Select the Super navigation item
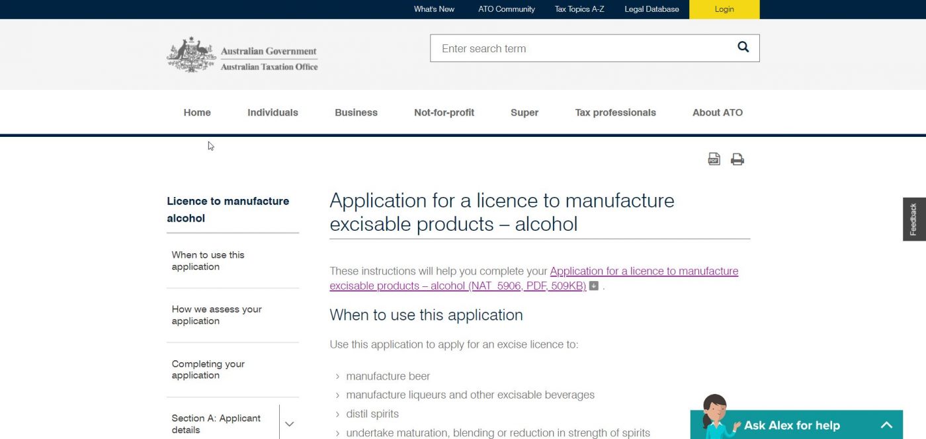Viewport: 926px width, 439px height. point(525,112)
